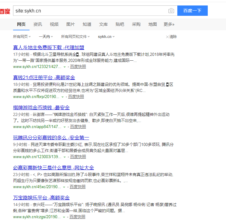This screenshot has height=220, width=226.
Task: Click the snippet text starting 22小时前
Action: pyautogui.click(x=91, y=117)
